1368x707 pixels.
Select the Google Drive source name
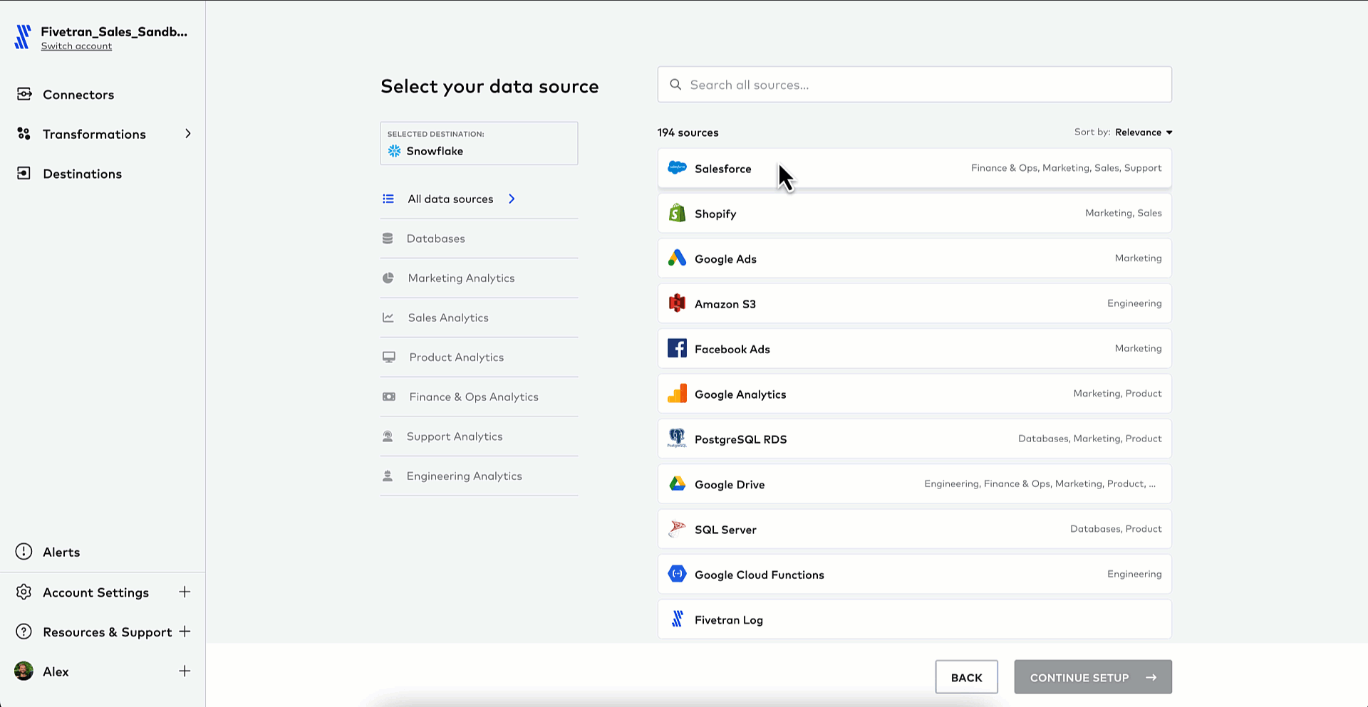pyautogui.click(x=730, y=485)
